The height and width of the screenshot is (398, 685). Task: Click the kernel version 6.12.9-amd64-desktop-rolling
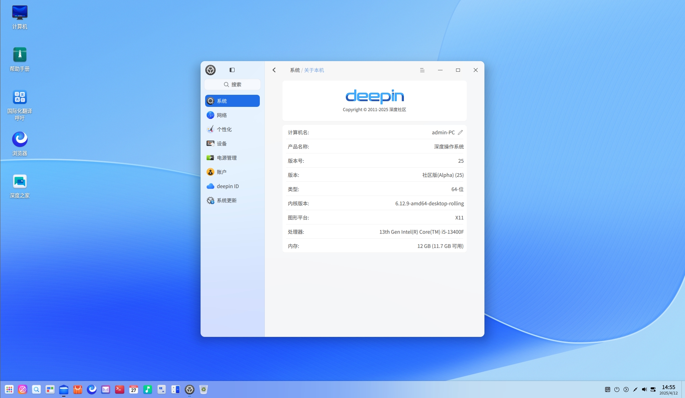pos(429,203)
